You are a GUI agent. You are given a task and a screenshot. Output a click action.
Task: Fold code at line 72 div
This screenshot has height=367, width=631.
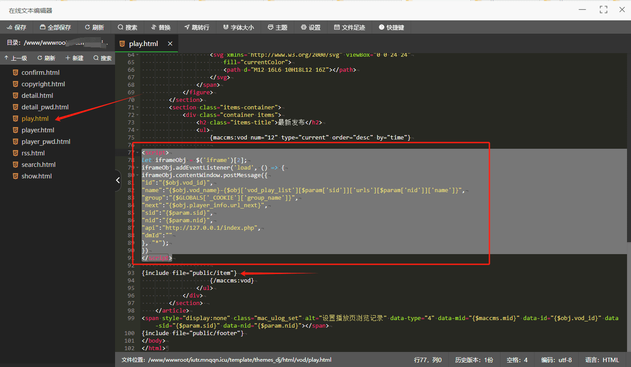138,115
